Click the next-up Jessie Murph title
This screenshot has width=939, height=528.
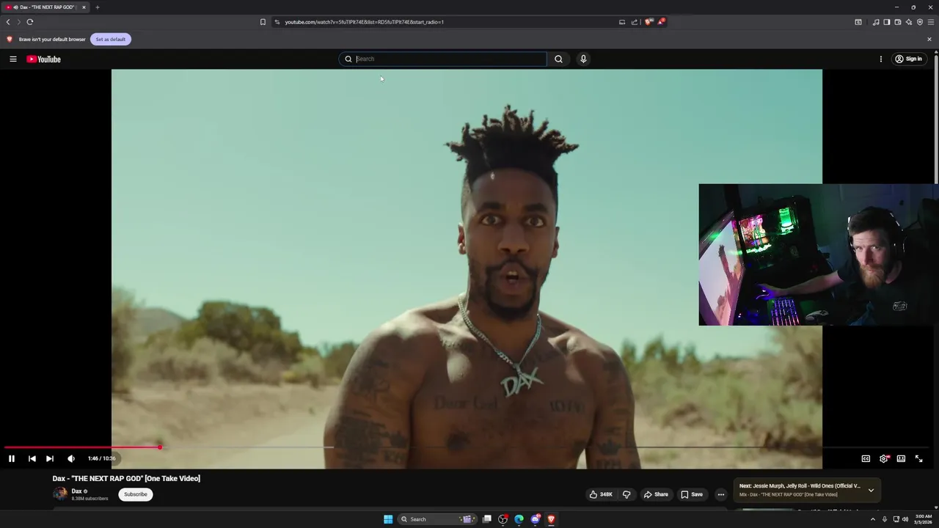click(x=800, y=485)
